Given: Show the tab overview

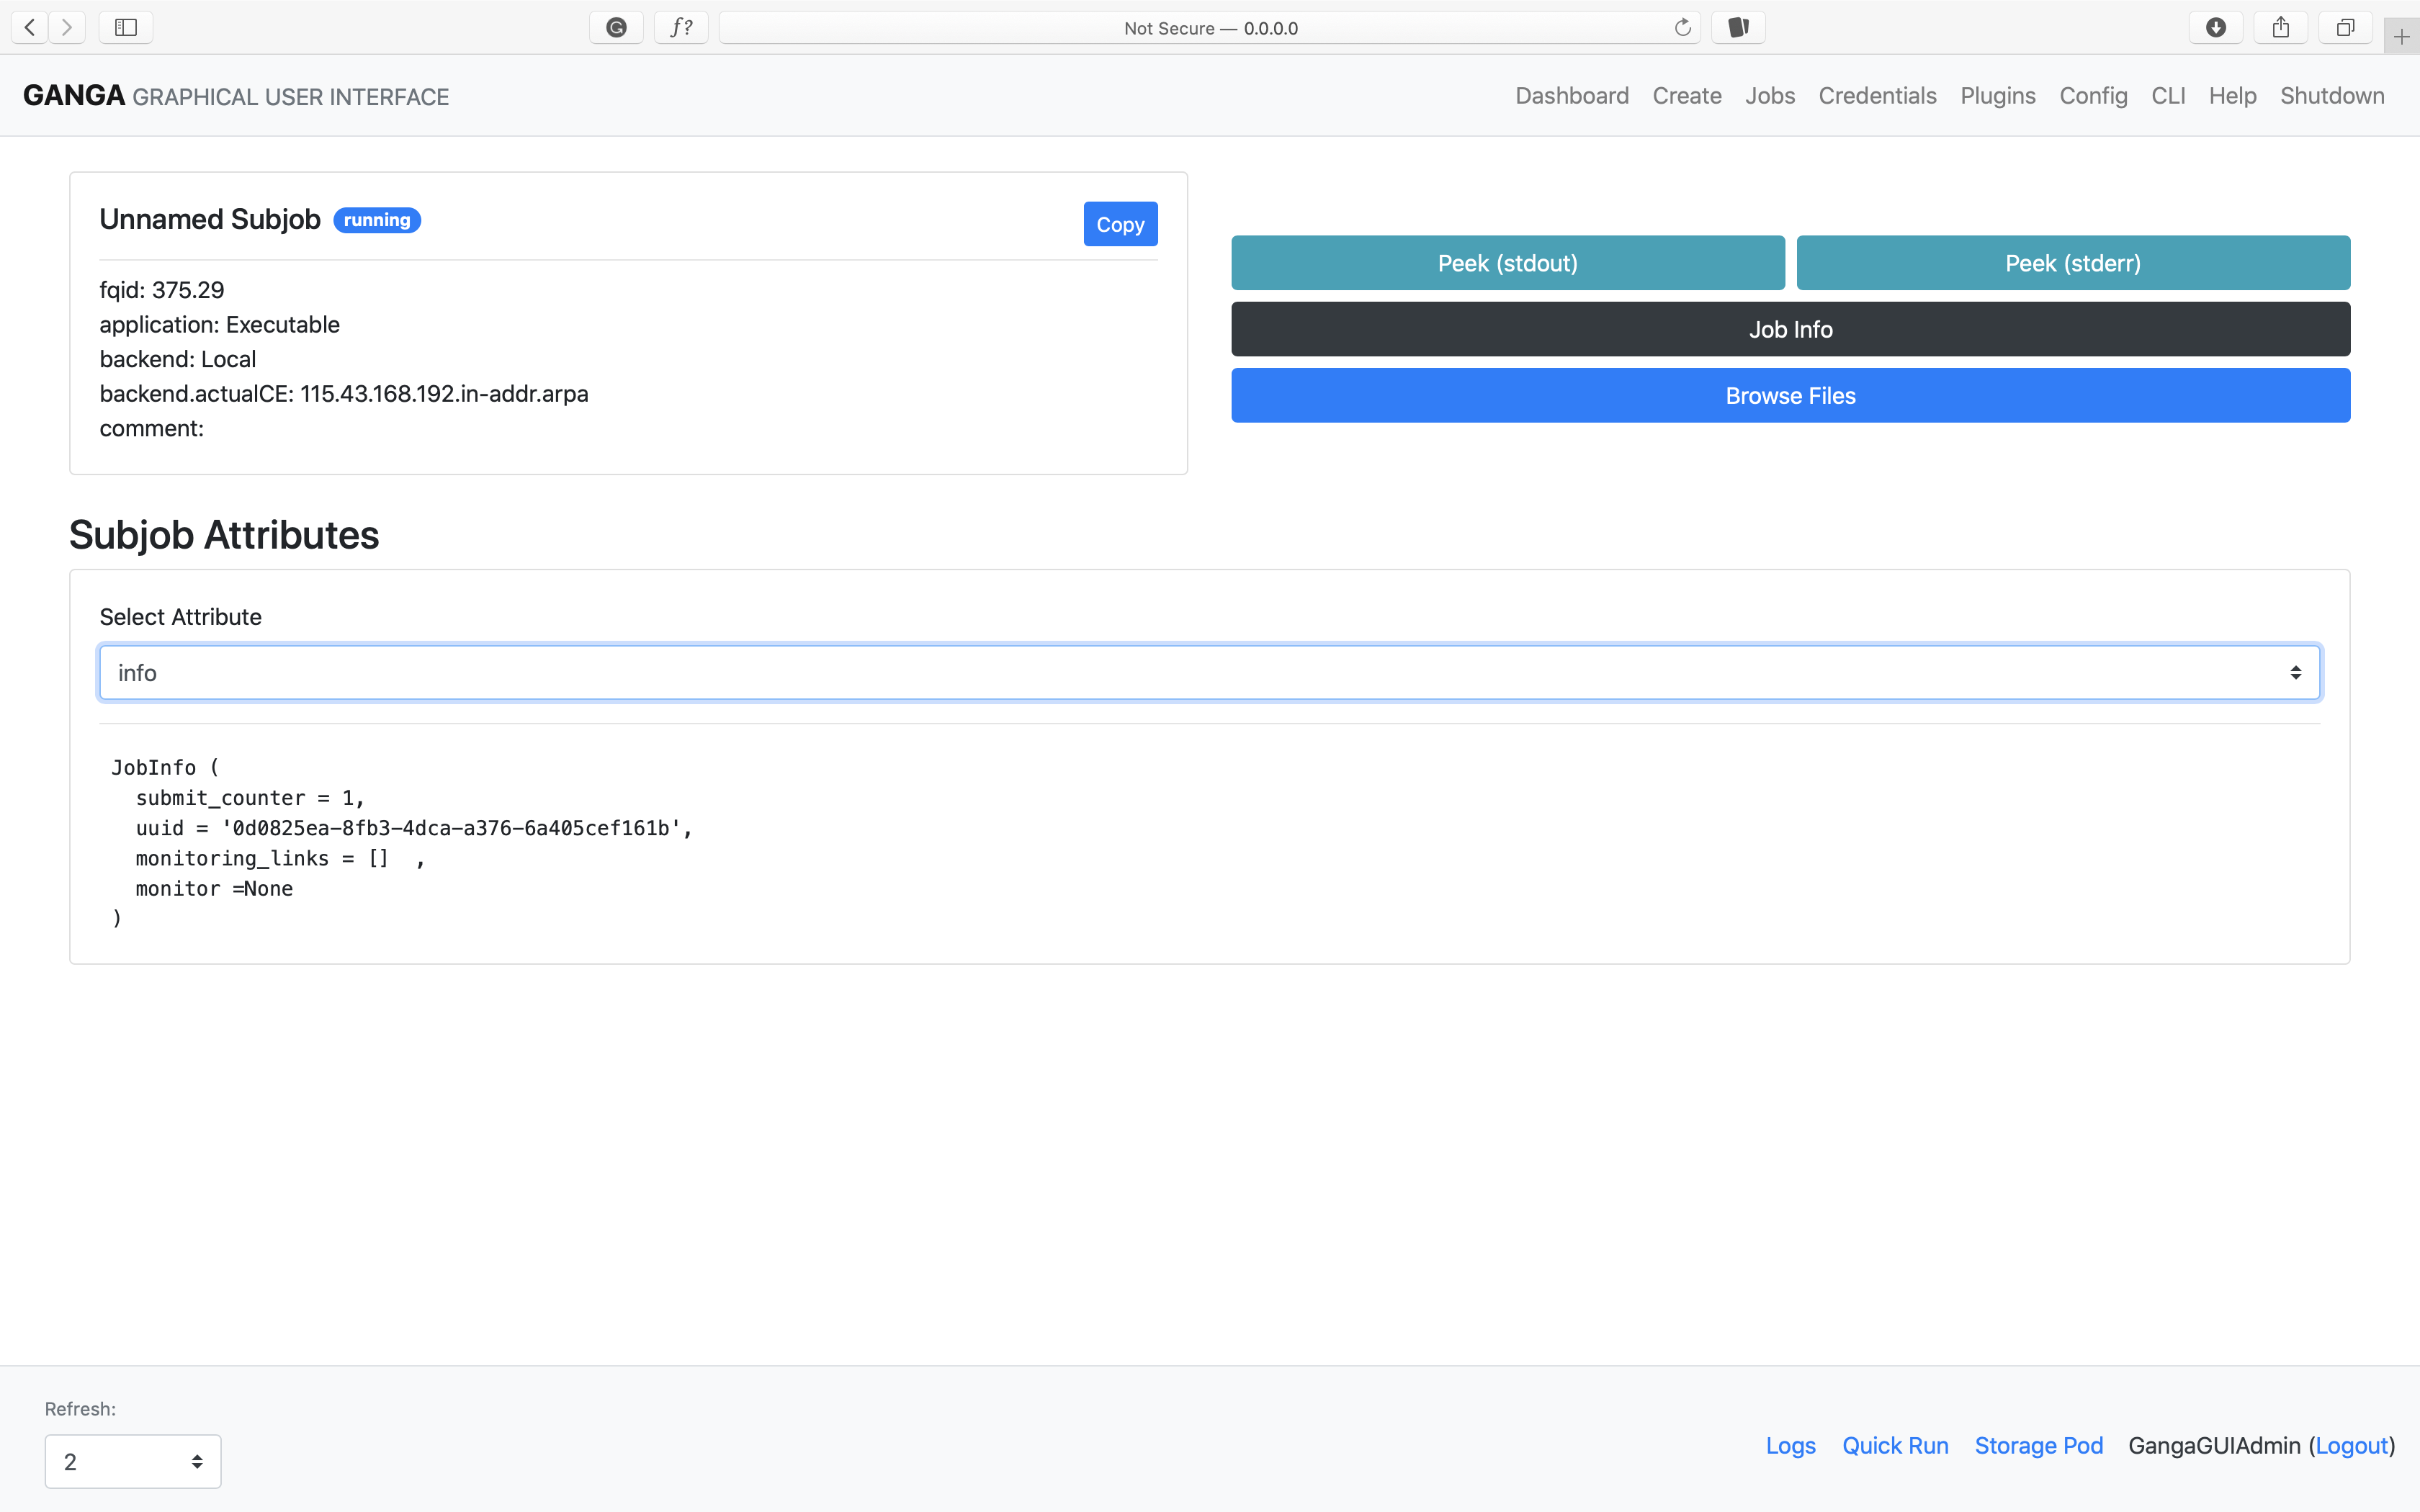Looking at the screenshot, I should click(2344, 27).
